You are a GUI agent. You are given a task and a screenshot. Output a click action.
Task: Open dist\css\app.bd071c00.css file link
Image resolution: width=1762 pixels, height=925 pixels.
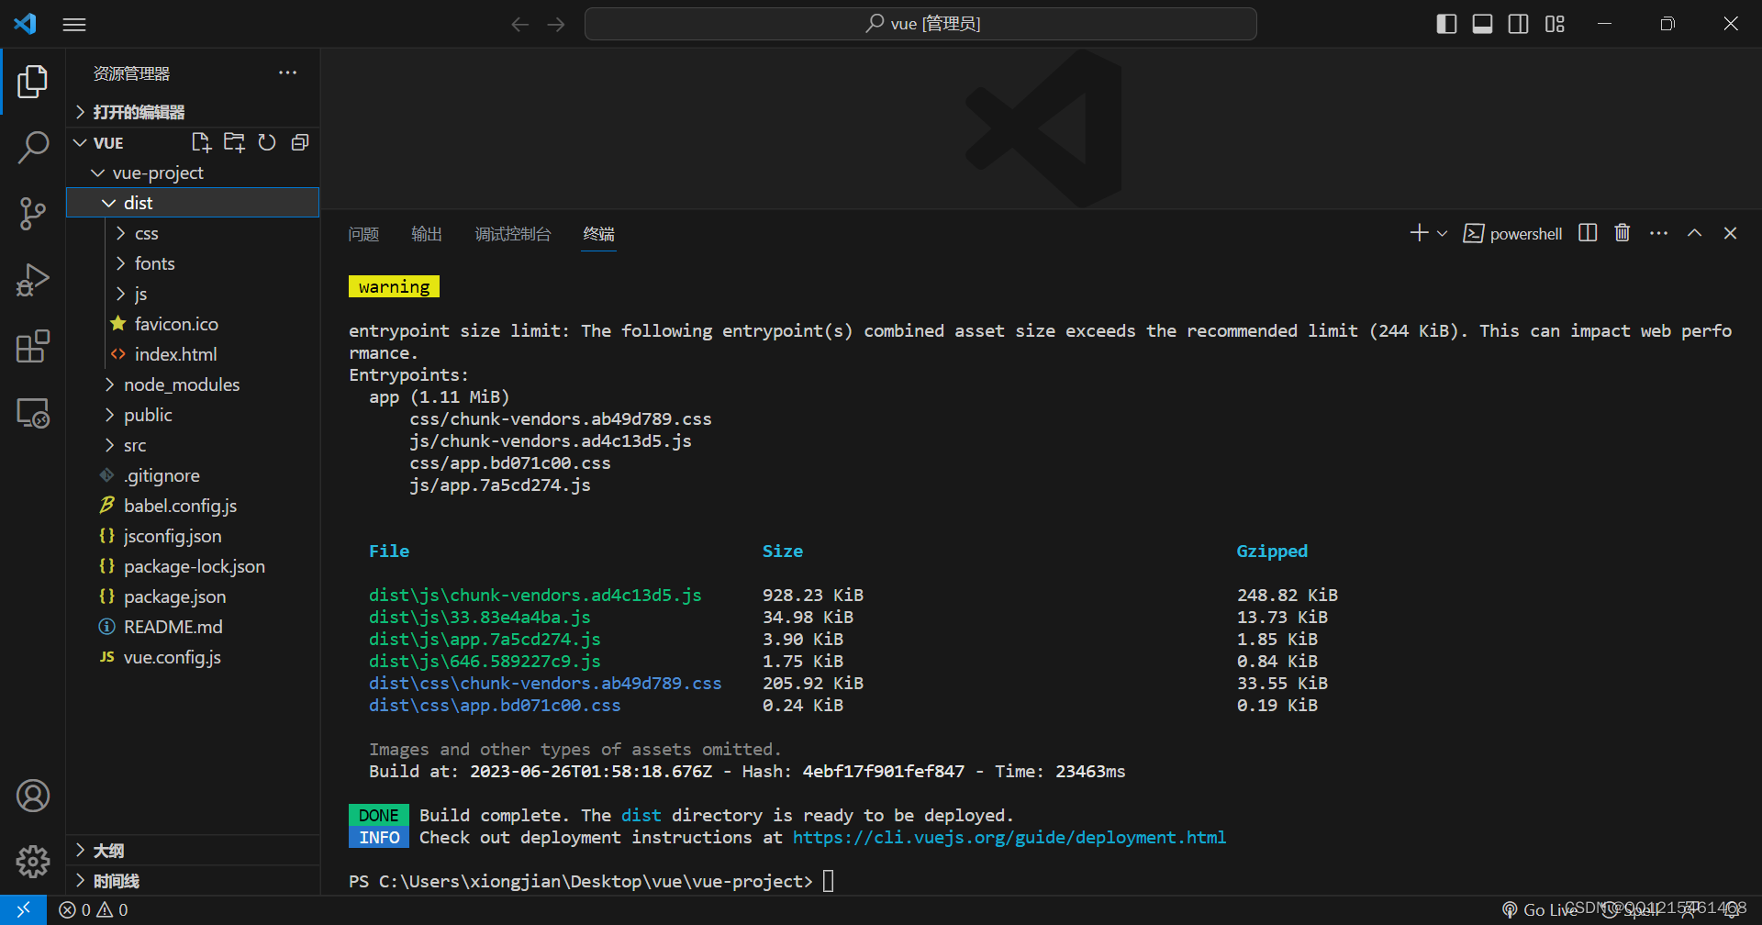495,706
